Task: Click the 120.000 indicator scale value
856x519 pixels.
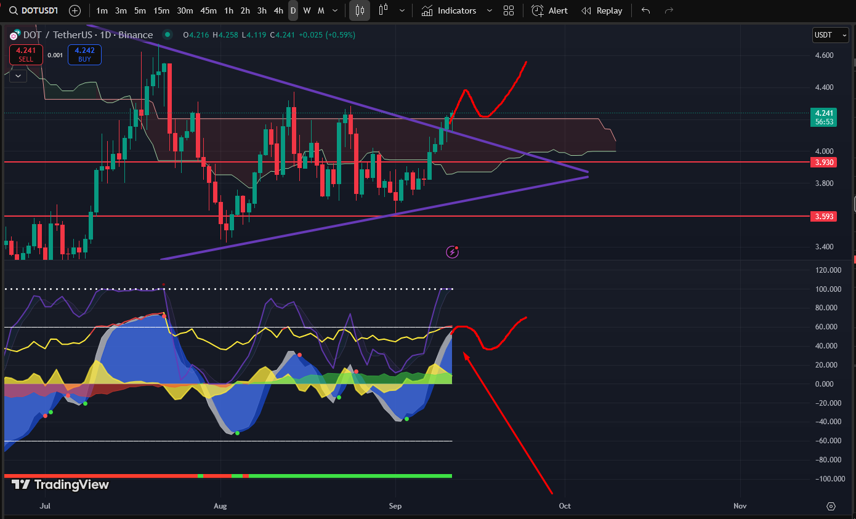Action: [x=827, y=270]
